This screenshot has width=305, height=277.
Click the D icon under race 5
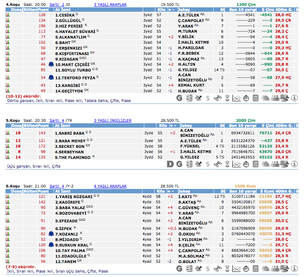[x=170, y=164]
